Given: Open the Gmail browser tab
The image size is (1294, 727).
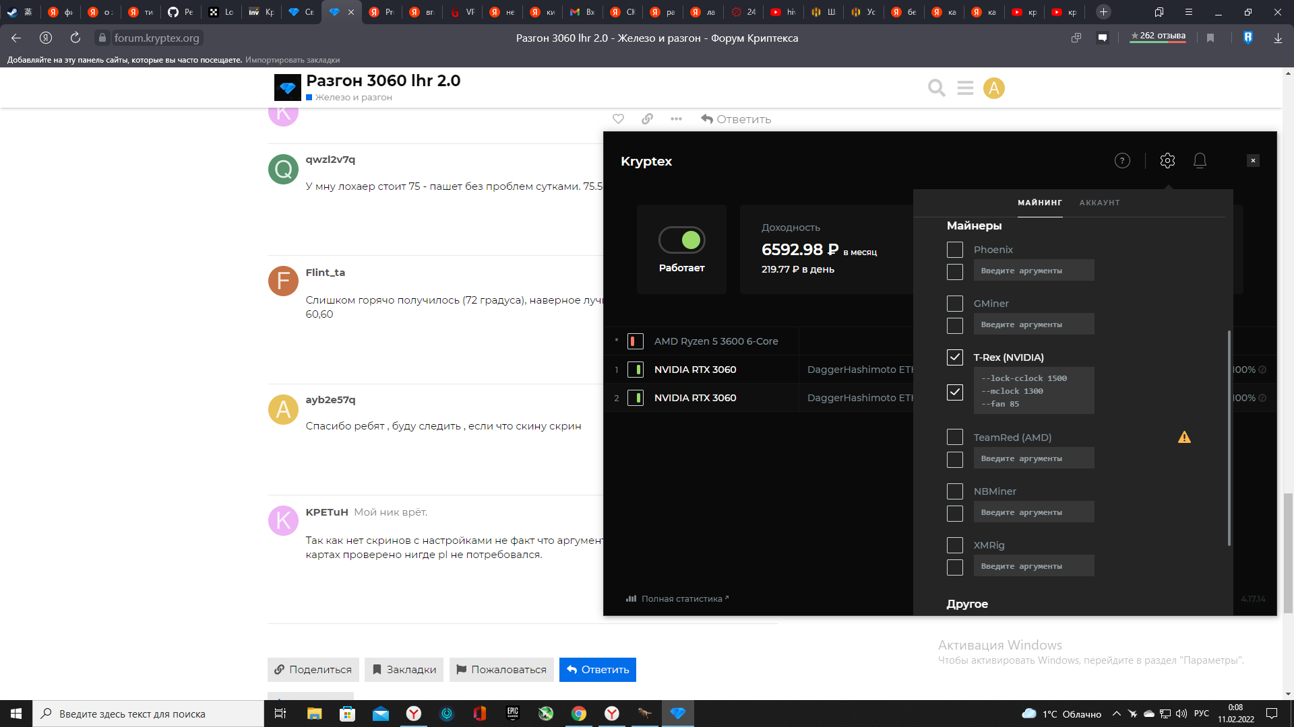Looking at the screenshot, I should [582, 12].
